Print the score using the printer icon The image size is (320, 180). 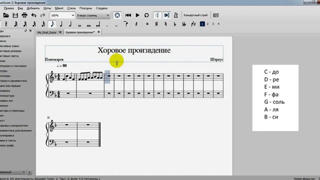pos(24,15)
